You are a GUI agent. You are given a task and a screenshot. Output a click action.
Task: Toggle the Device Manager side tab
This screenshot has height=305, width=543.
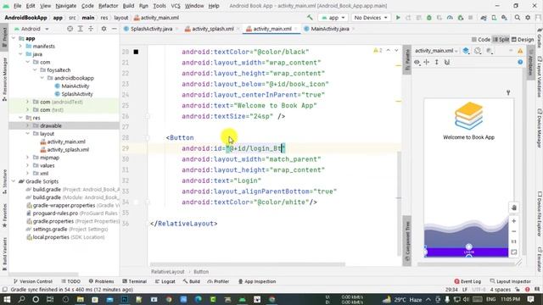[x=540, y=128]
